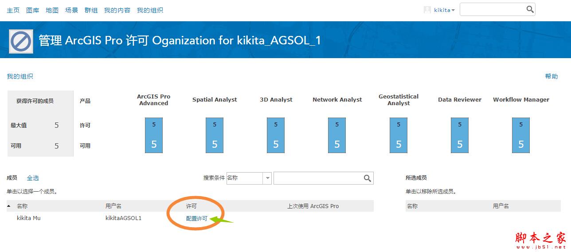Open the 图库 menu item
The width and height of the screenshot is (571, 252).
pos(32,10)
